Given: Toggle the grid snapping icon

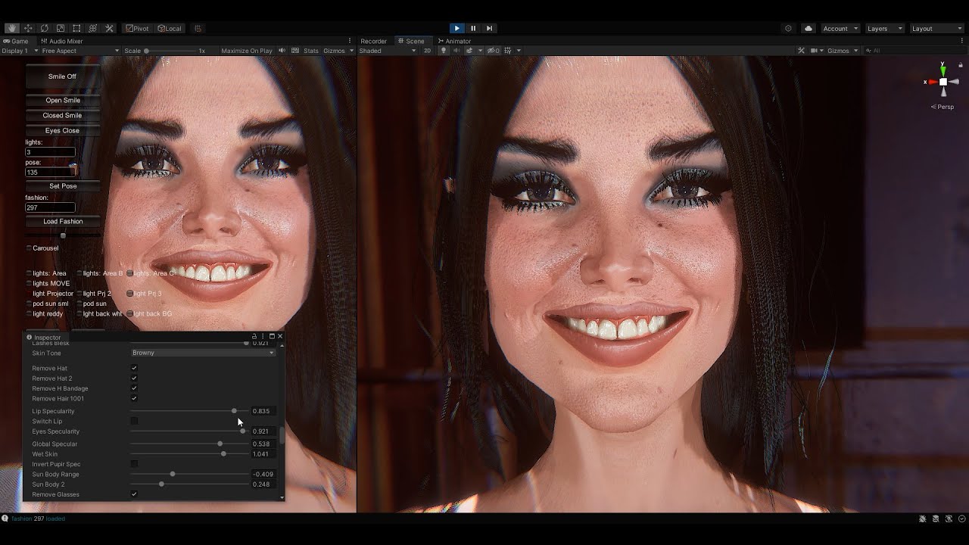Looking at the screenshot, I should (198, 28).
